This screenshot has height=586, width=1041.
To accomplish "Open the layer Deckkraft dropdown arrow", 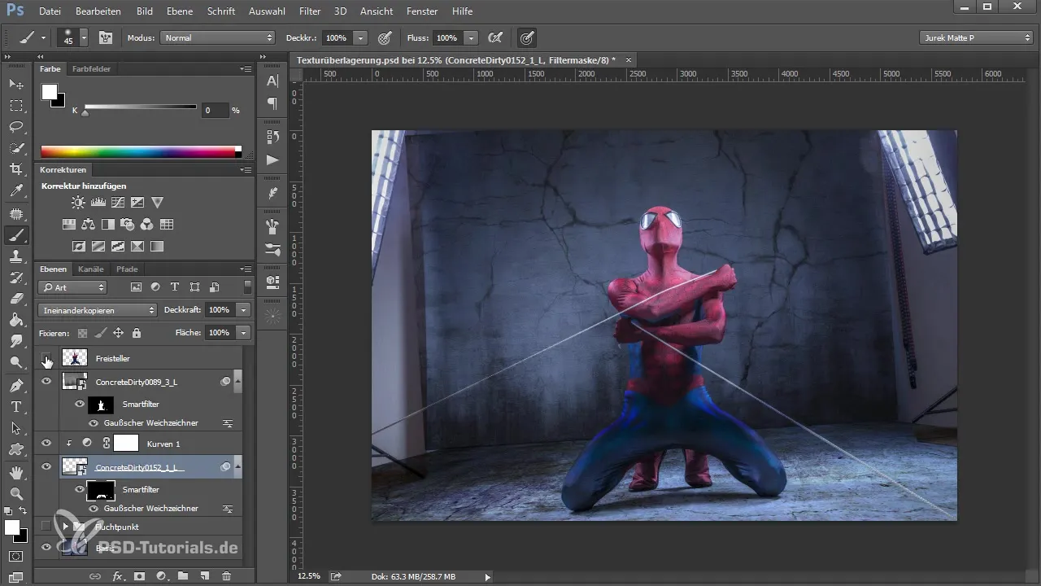I will tap(243, 310).
